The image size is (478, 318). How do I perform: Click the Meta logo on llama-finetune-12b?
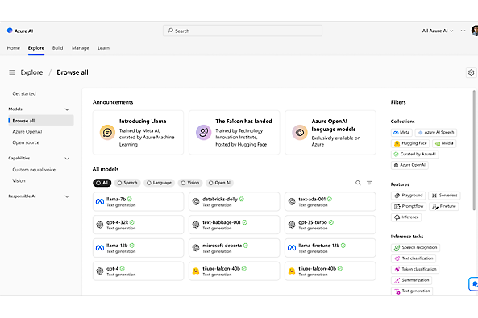pos(292,248)
